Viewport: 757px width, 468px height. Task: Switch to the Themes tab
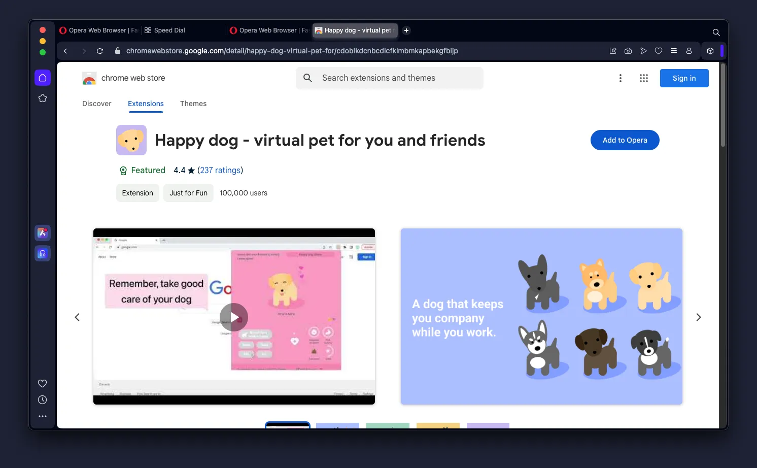(x=193, y=104)
